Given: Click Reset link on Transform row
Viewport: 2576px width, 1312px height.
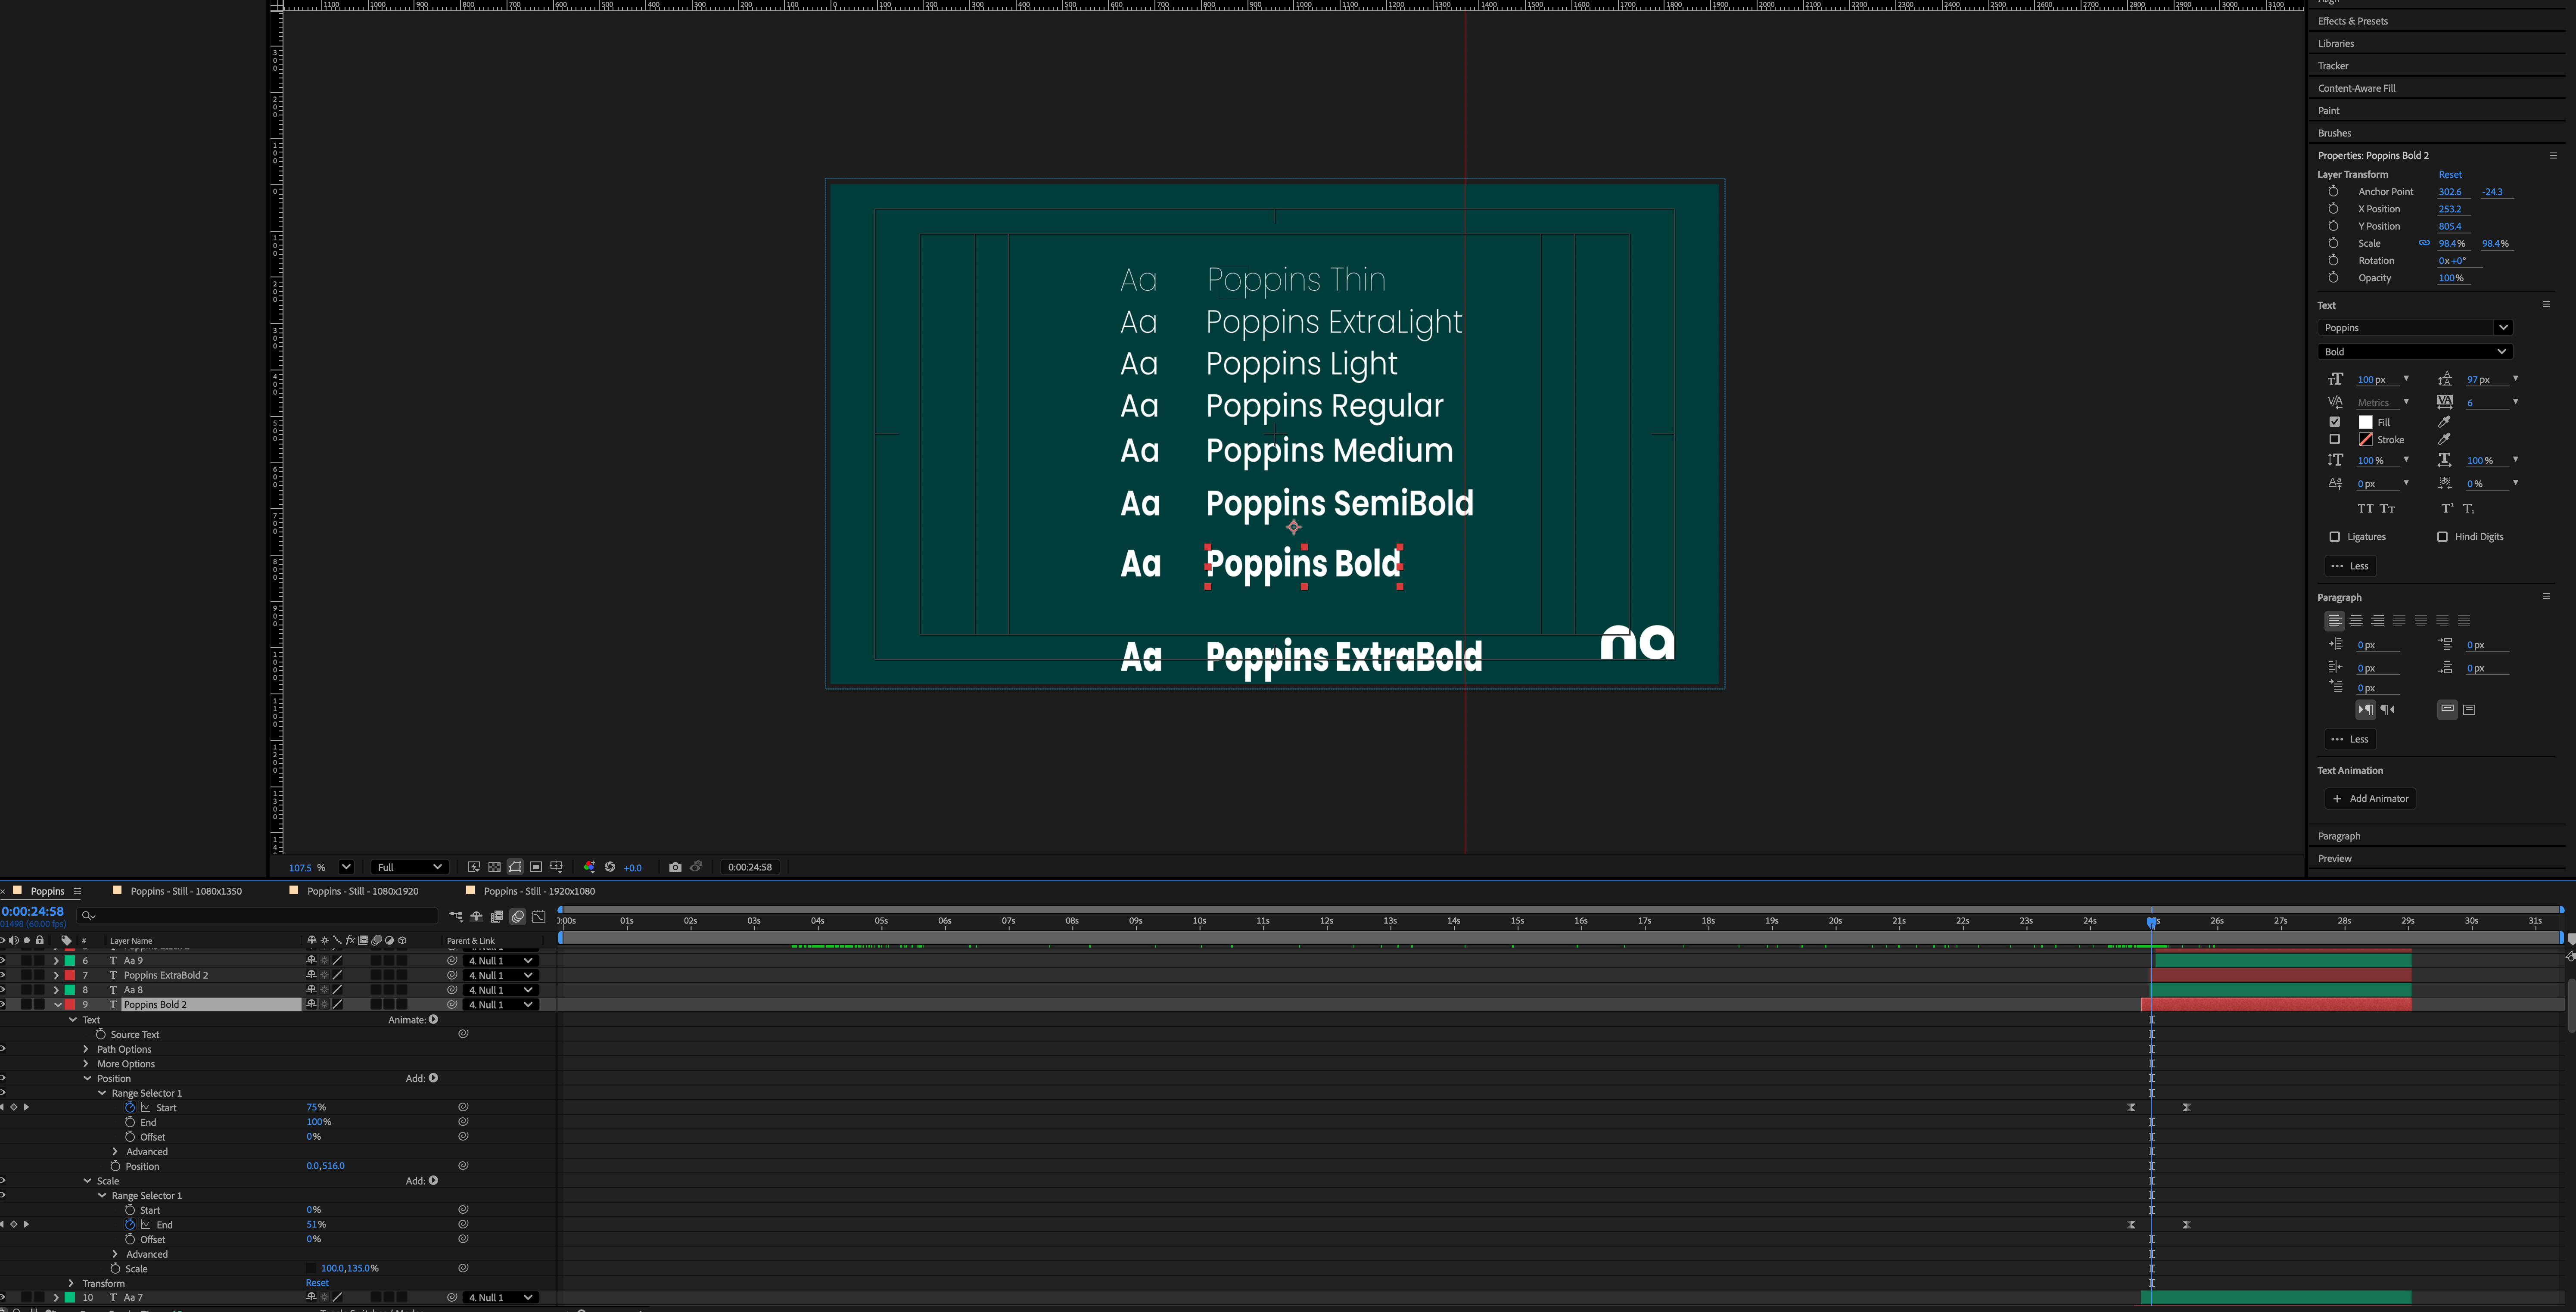Looking at the screenshot, I should pyautogui.click(x=317, y=1283).
